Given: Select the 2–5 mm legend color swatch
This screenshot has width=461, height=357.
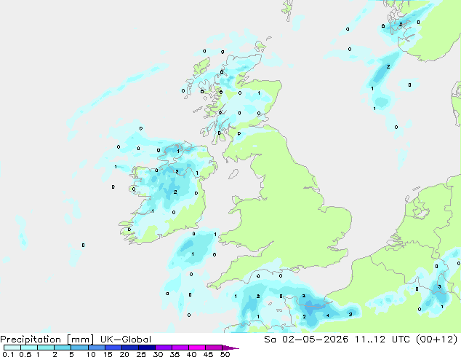Looking at the screenshot, I should (63, 348).
